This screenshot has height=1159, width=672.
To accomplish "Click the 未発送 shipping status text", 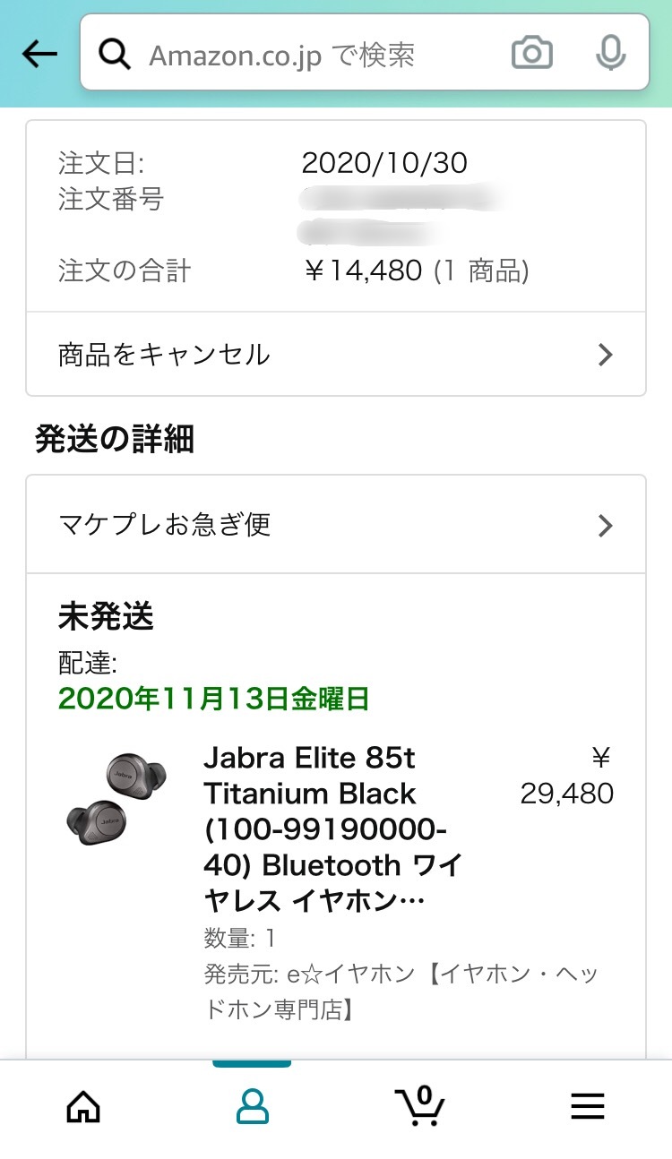I will [107, 617].
